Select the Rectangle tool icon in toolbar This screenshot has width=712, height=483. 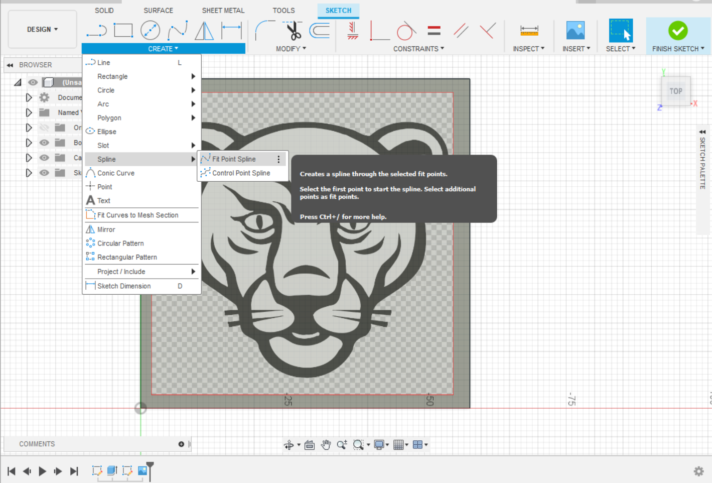coord(123,31)
